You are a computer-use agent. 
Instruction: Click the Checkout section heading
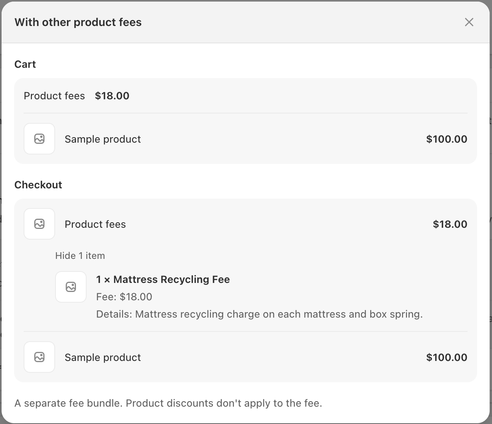(38, 185)
